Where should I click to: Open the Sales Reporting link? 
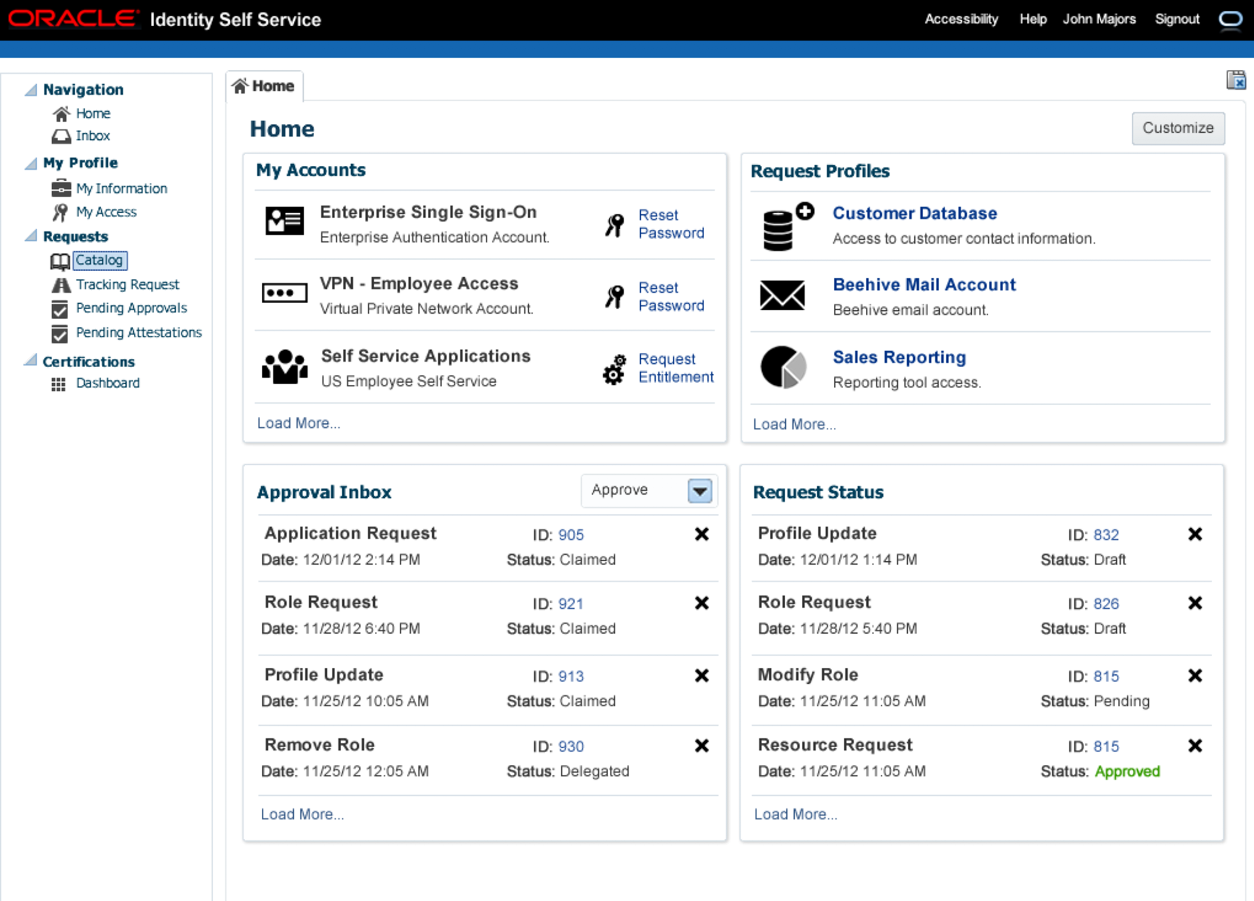[899, 357]
